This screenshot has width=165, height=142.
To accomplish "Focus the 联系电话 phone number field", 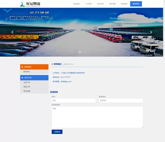I will coord(121,100).
